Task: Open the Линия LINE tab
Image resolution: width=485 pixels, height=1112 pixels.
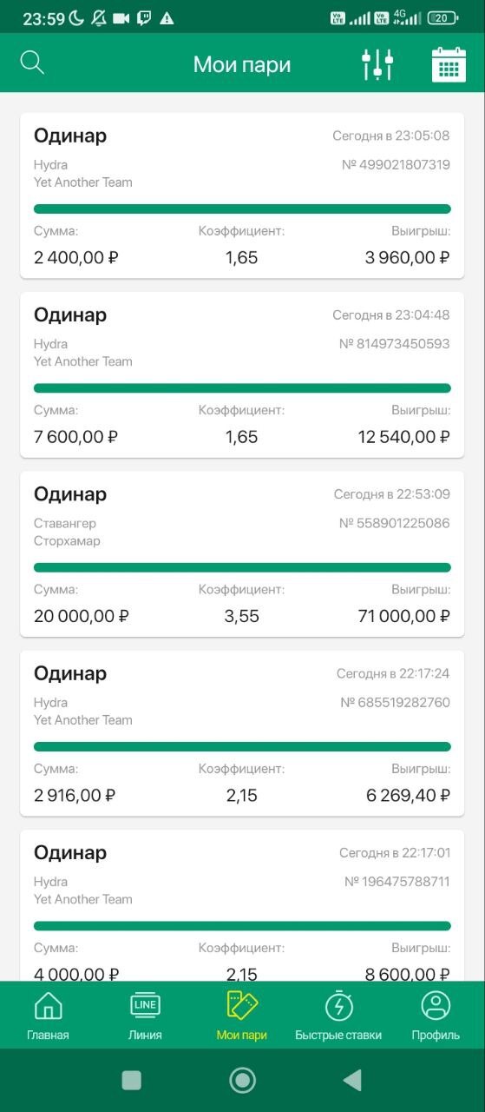Action: (x=145, y=1016)
